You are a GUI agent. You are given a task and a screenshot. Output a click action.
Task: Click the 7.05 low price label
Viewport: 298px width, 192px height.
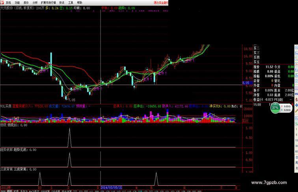pyautogui.click(x=72, y=100)
